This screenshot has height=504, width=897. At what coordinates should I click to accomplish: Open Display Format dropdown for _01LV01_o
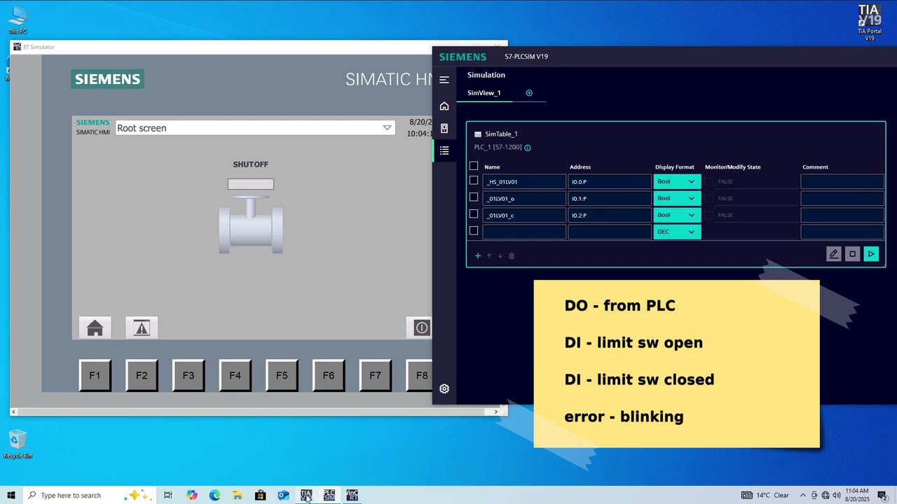tap(677, 199)
